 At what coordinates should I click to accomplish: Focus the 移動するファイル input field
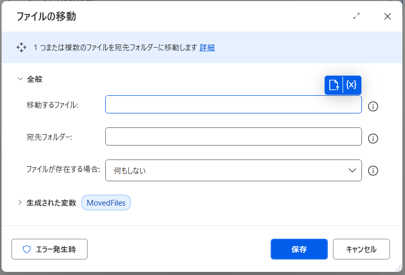click(x=233, y=105)
